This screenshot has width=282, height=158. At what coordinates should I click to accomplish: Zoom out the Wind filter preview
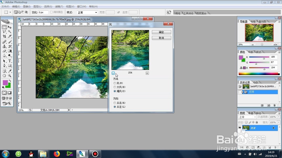pyautogui.click(x=113, y=73)
